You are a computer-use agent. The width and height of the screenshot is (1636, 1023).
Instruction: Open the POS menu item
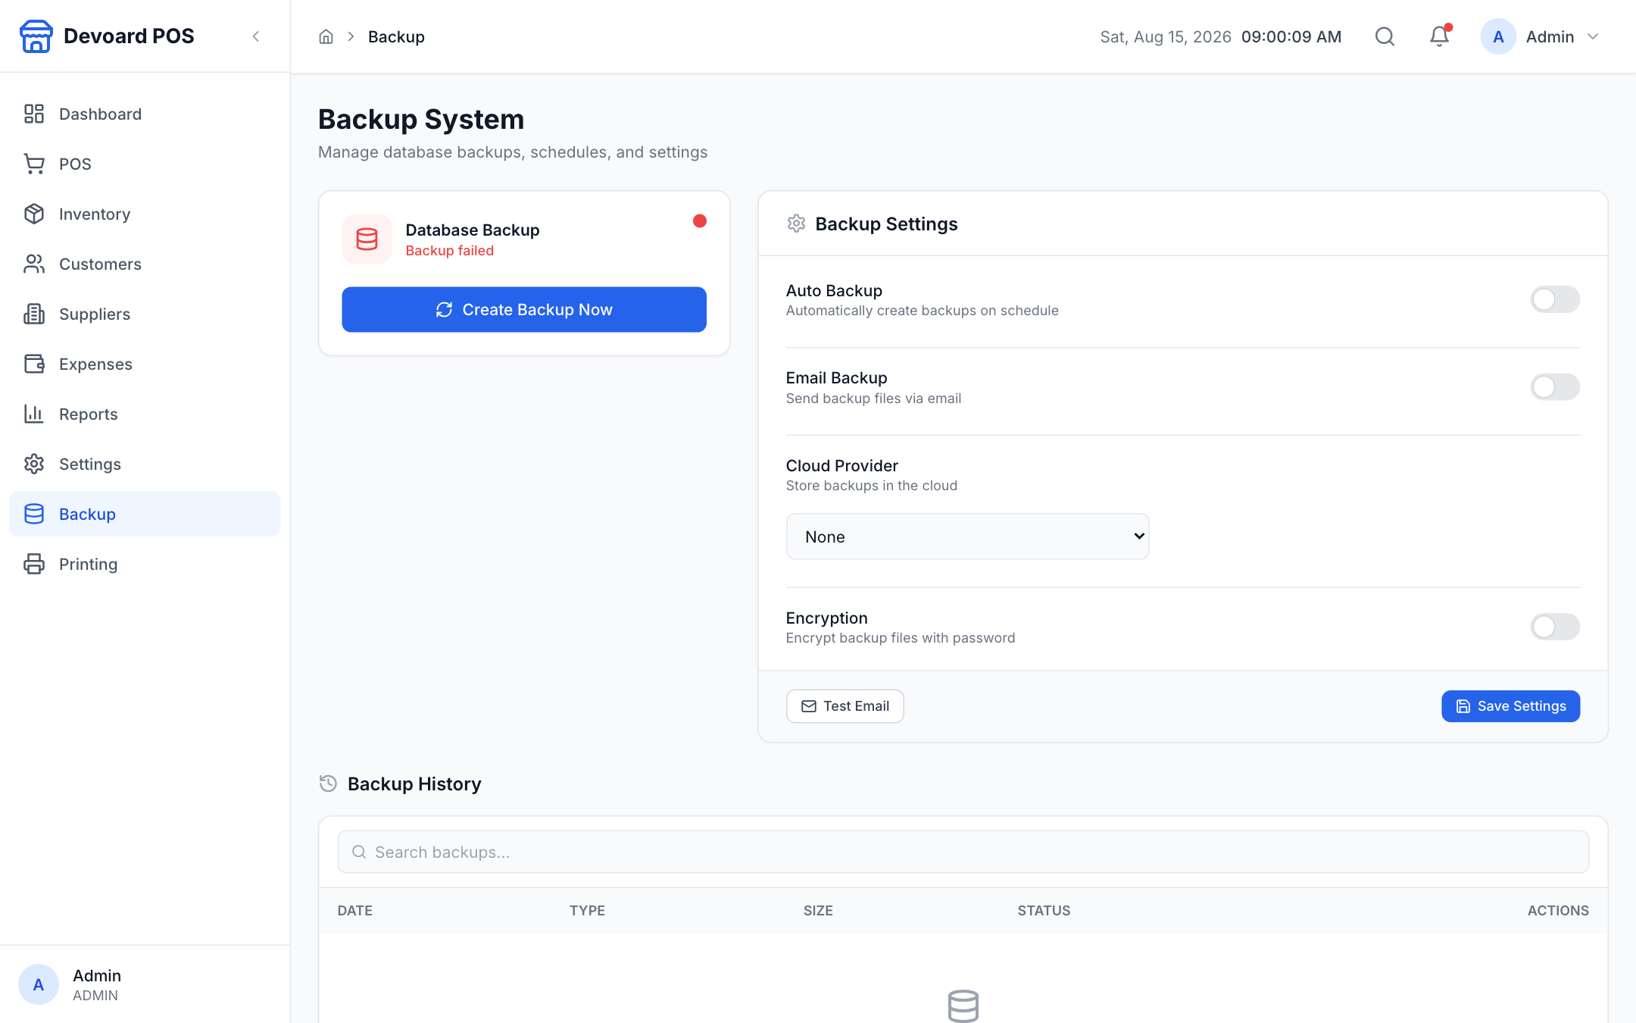tap(145, 164)
